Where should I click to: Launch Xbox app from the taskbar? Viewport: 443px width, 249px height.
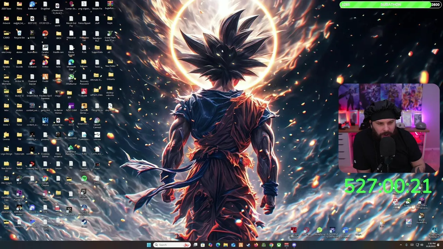(279, 245)
